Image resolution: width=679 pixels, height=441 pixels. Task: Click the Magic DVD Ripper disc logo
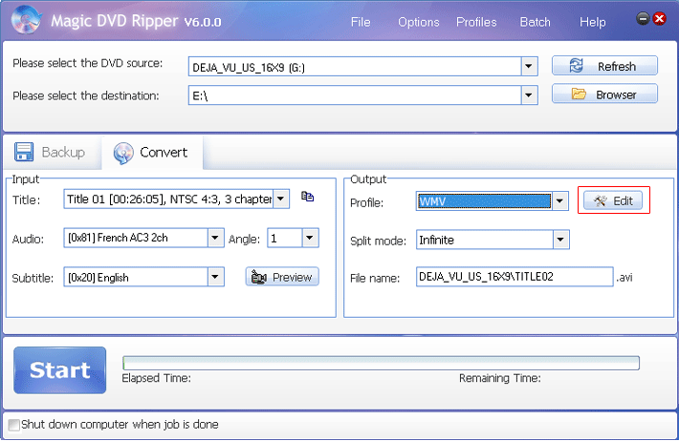coord(25,21)
